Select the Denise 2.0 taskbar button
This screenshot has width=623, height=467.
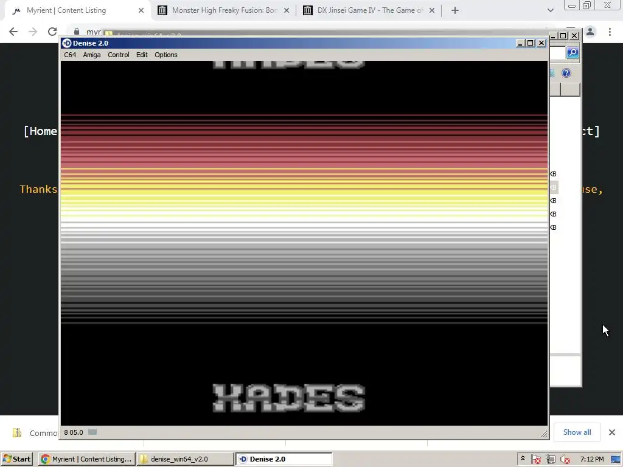coord(284,459)
